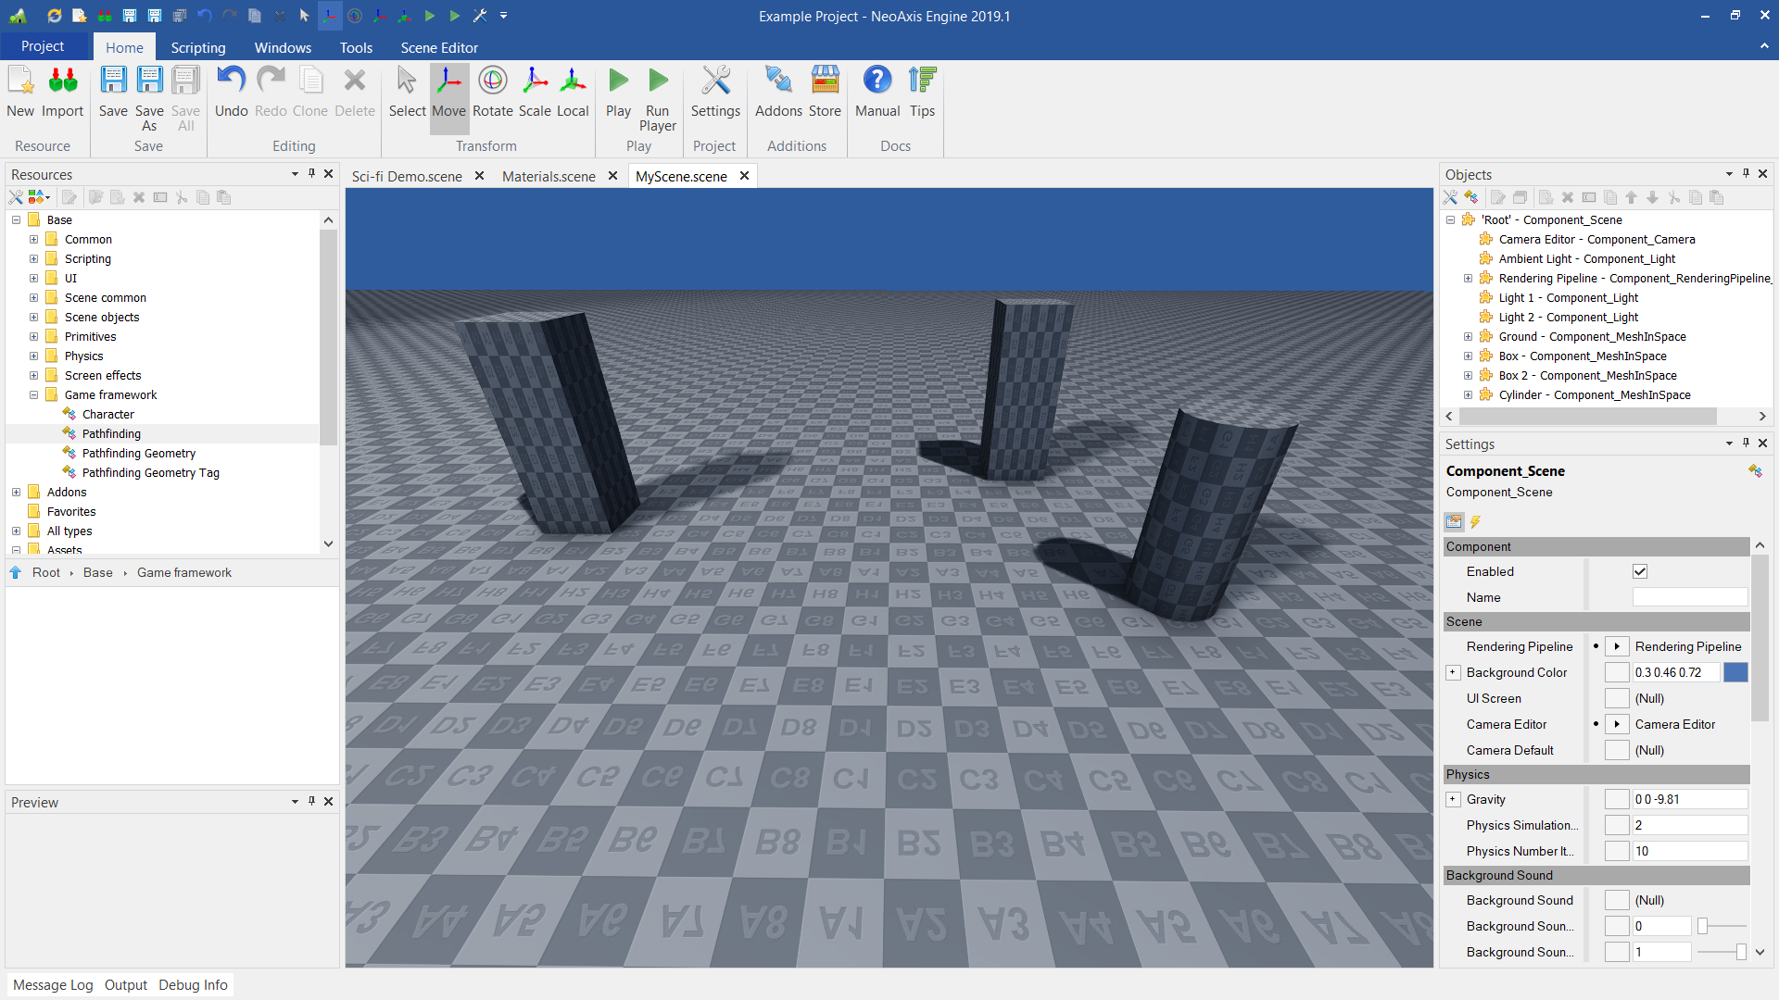This screenshot has height=1000, width=1779.
Task: Click the reference box beside Physics Simulation
Action: pyautogui.click(x=1617, y=826)
